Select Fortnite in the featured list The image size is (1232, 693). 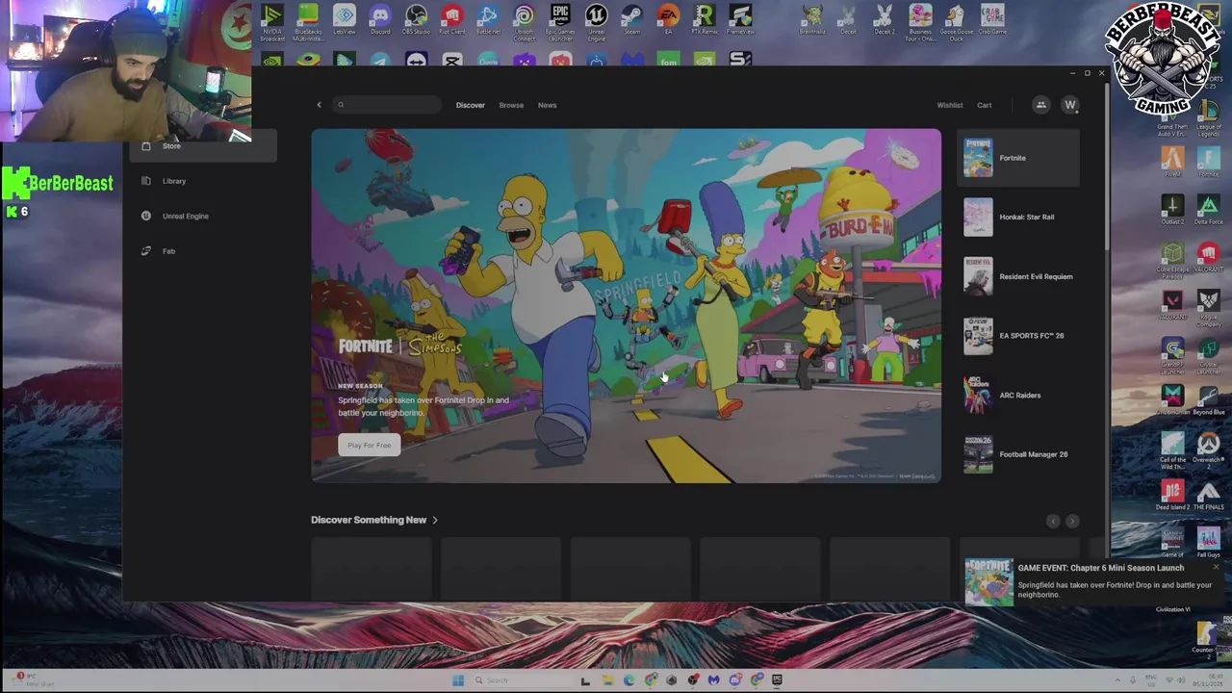tap(1019, 158)
